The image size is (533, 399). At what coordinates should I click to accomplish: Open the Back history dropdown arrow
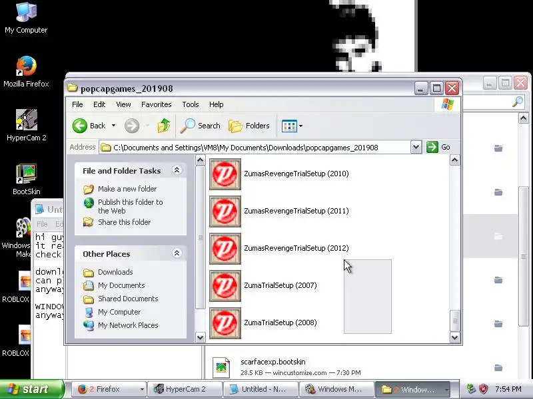[113, 126]
